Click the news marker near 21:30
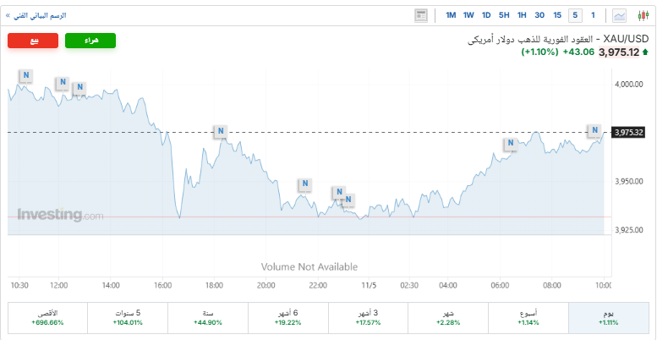This screenshot has width=668, height=340. (304, 184)
